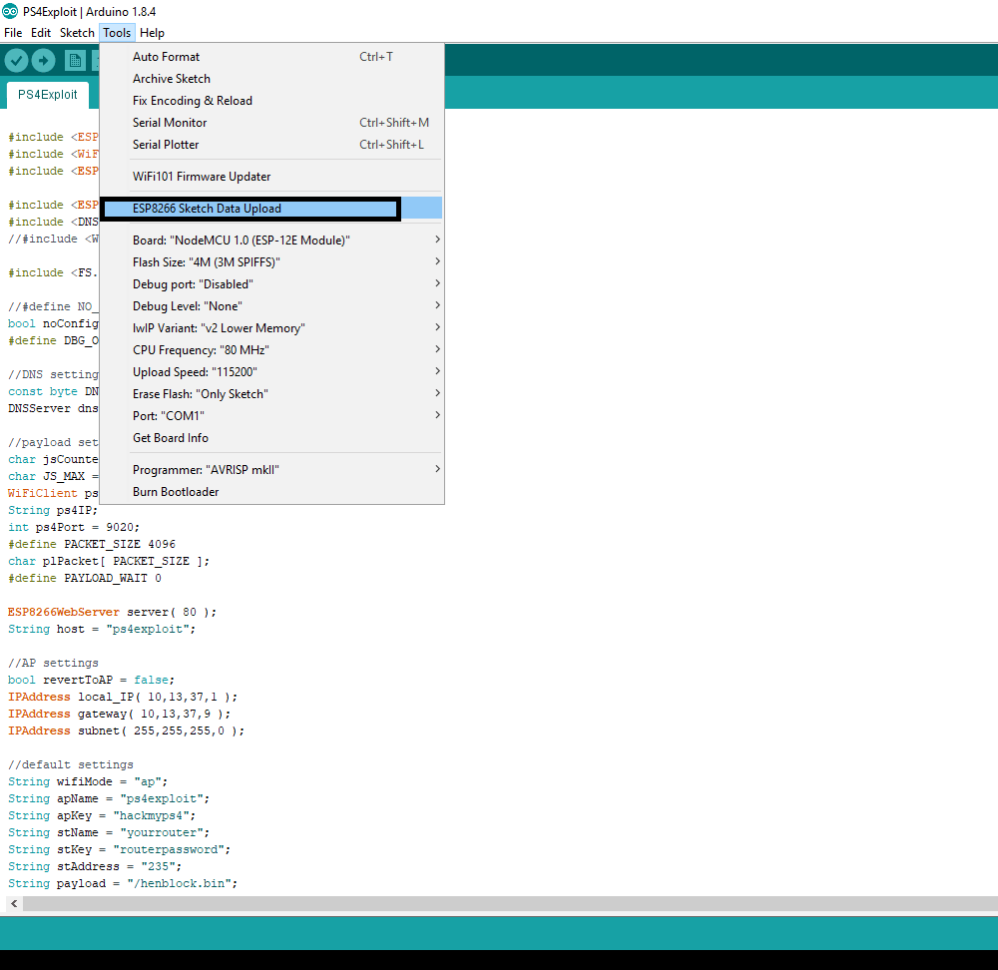Click the line String host = "ps4exploit"
The height and width of the screenshot is (970, 998).
(x=102, y=629)
